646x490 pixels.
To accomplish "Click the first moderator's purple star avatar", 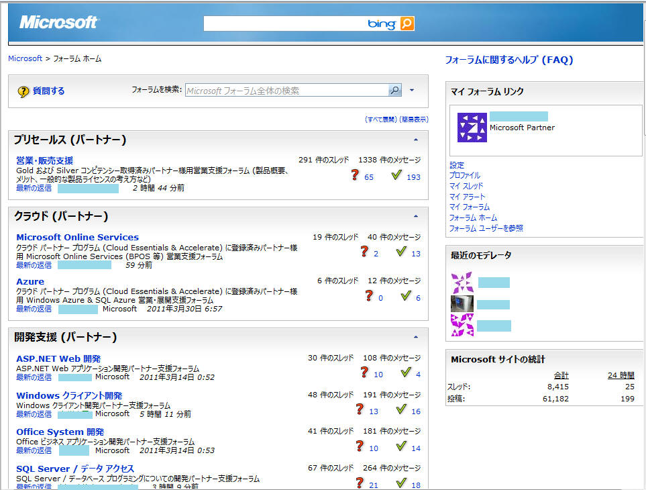I will click(462, 283).
